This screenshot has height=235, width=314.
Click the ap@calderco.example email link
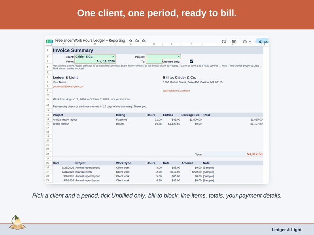(x=176, y=91)
